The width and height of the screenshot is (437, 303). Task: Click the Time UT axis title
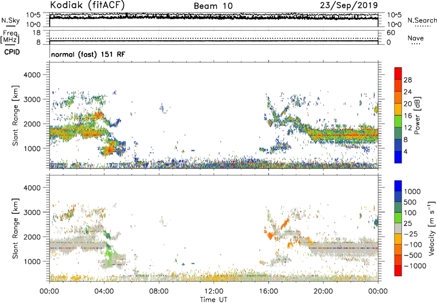click(x=214, y=299)
